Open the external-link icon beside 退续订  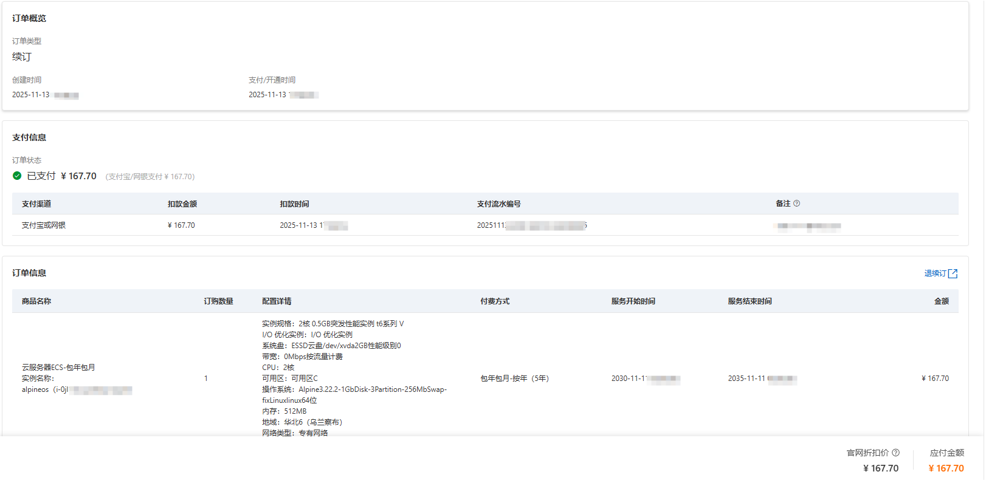point(953,273)
